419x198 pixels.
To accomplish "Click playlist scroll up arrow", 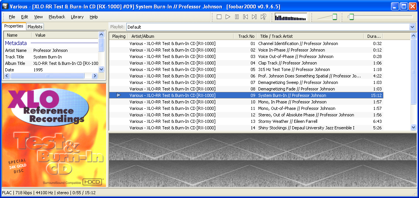I will point(414,36).
